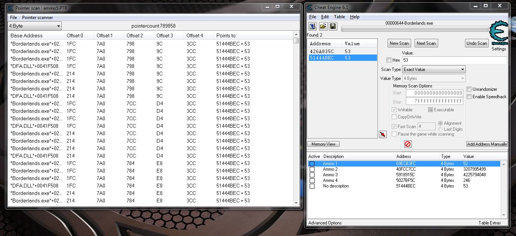Activate the Ammo 2 entry checkbox

coord(312,170)
